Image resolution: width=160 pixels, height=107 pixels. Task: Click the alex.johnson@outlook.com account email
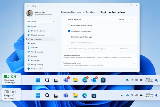[43, 15]
